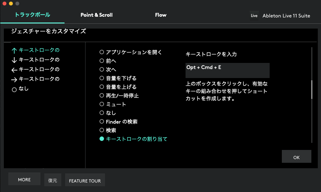Select the down arrow gesture icon

14,60
